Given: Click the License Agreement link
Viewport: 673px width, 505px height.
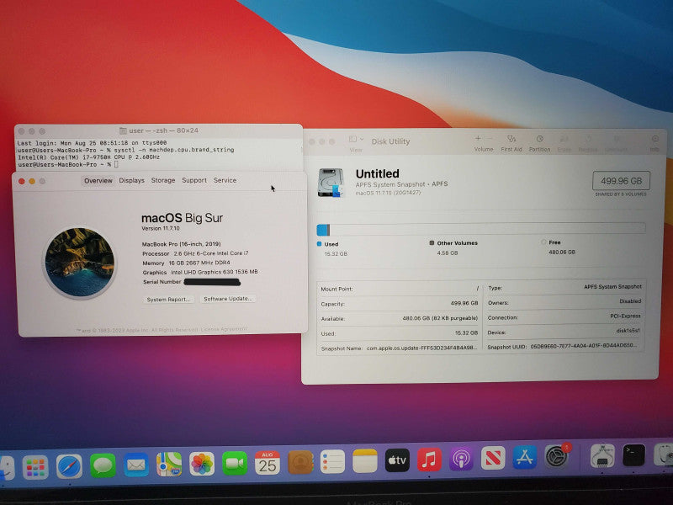Looking at the screenshot, I should [x=224, y=329].
